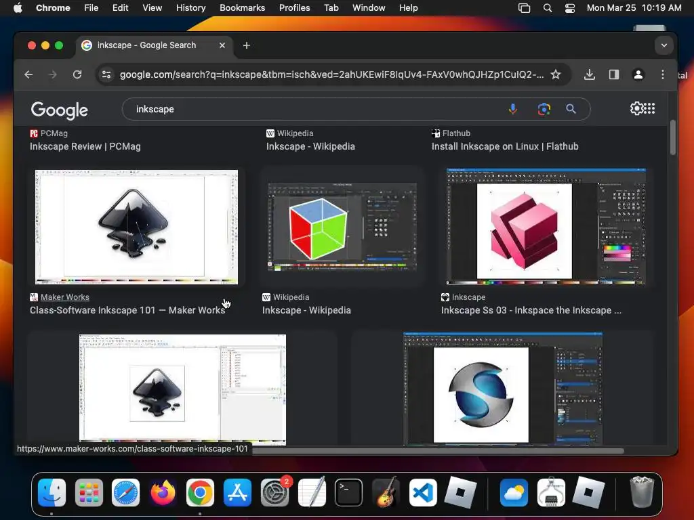Viewport: 694px width, 520px height.
Task: Open the pink 3D blocks thumbnail
Action: coord(546,226)
